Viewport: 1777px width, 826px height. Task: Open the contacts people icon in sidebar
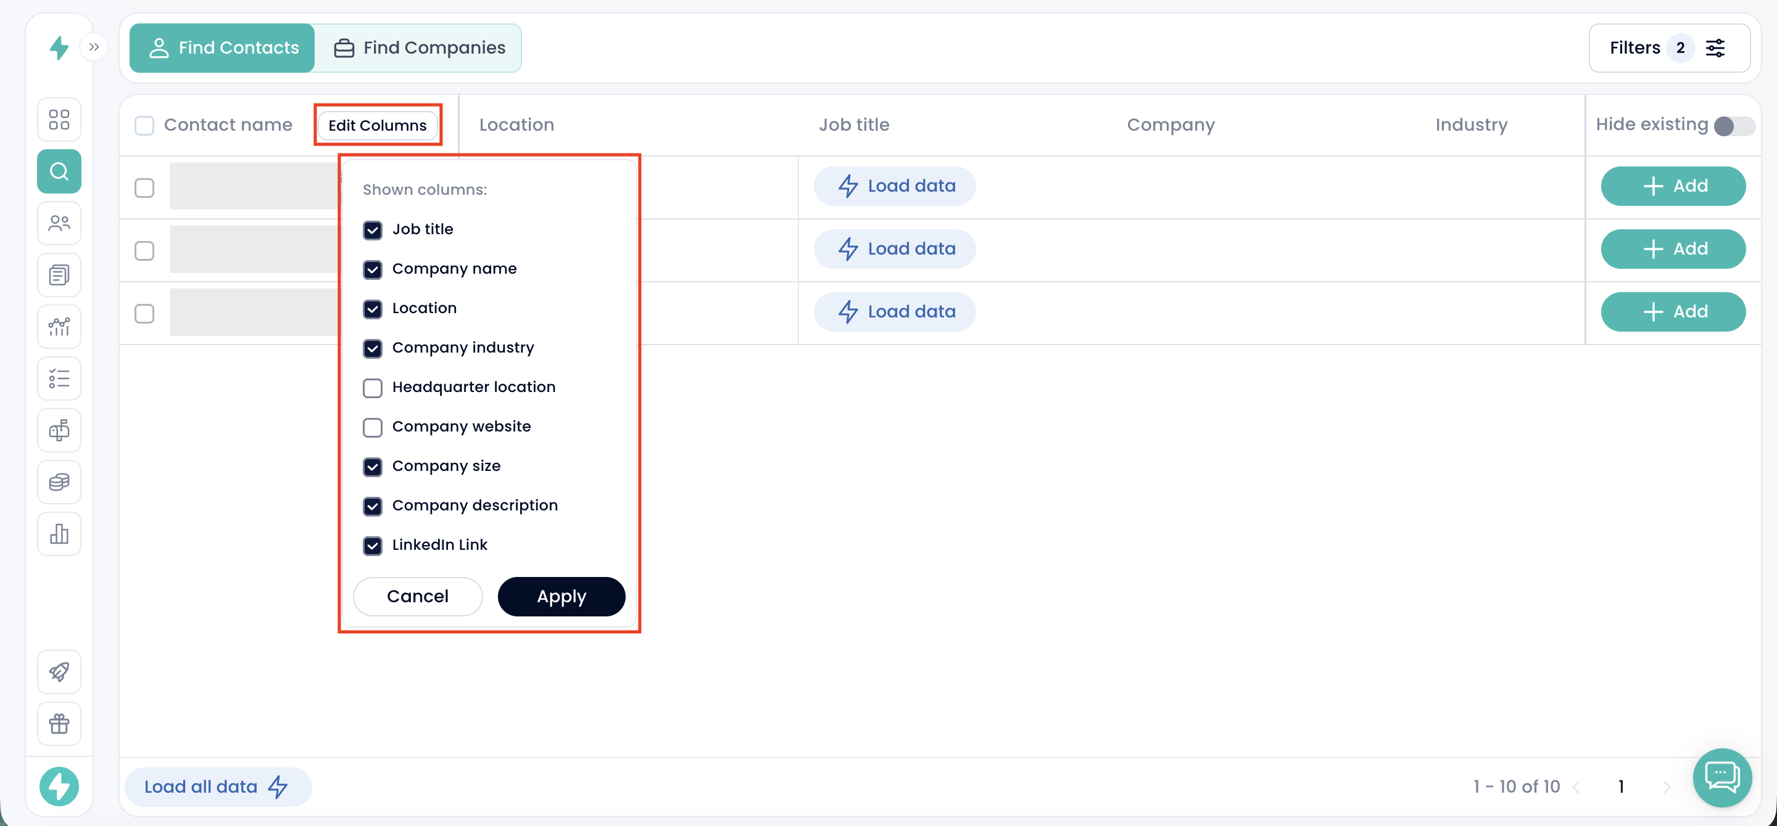pyautogui.click(x=59, y=223)
